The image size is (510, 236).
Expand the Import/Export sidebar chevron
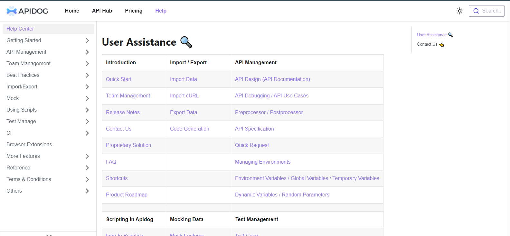tap(87, 87)
